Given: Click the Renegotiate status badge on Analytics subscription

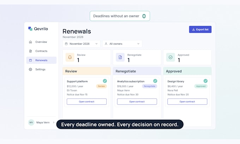Looking at the screenshot, I should [x=150, y=86].
